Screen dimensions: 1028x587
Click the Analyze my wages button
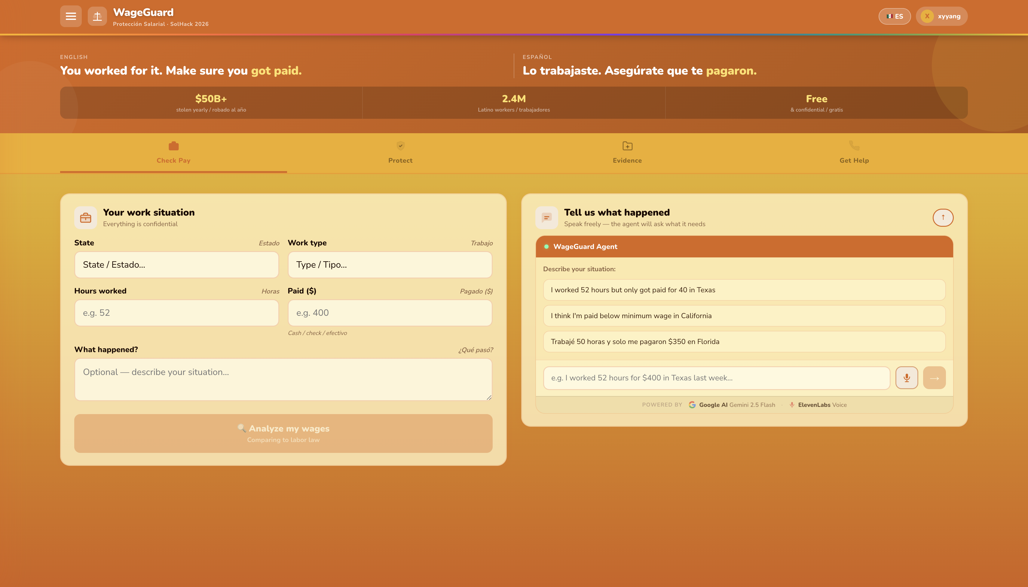pos(283,433)
